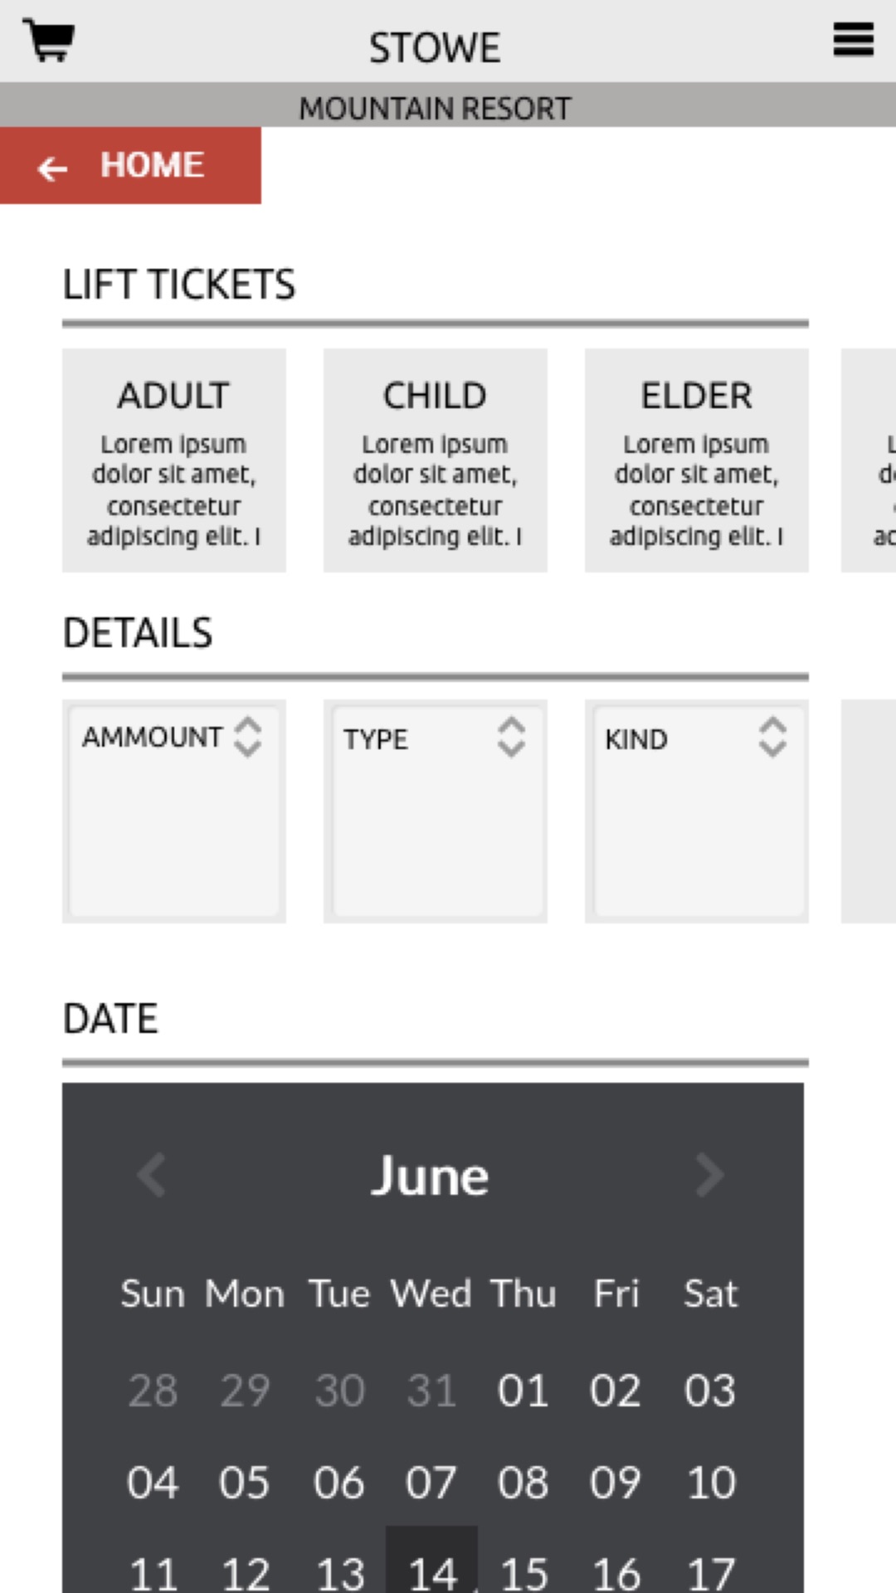Open the partially visible fourth ticket card
This screenshot has height=1593, width=896.
tap(869, 460)
